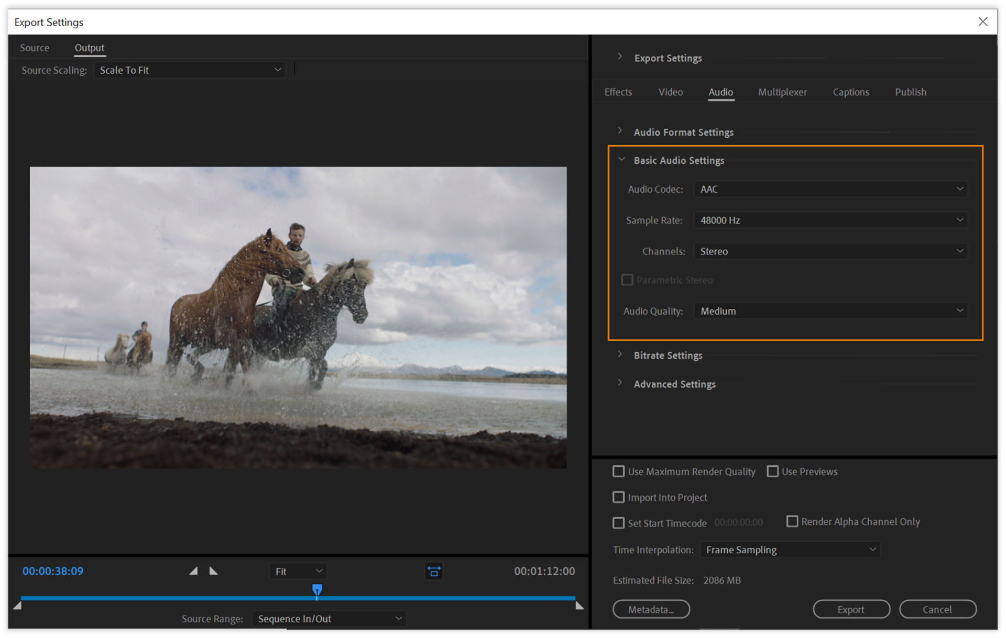Click the Set Start Timecode input field
The image size is (1006, 638).
(x=738, y=522)
